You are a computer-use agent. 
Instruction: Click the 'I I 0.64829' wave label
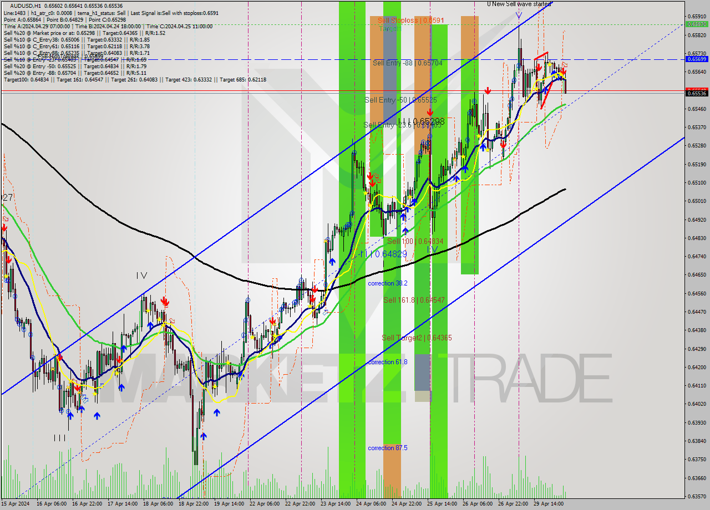(384, 254)
